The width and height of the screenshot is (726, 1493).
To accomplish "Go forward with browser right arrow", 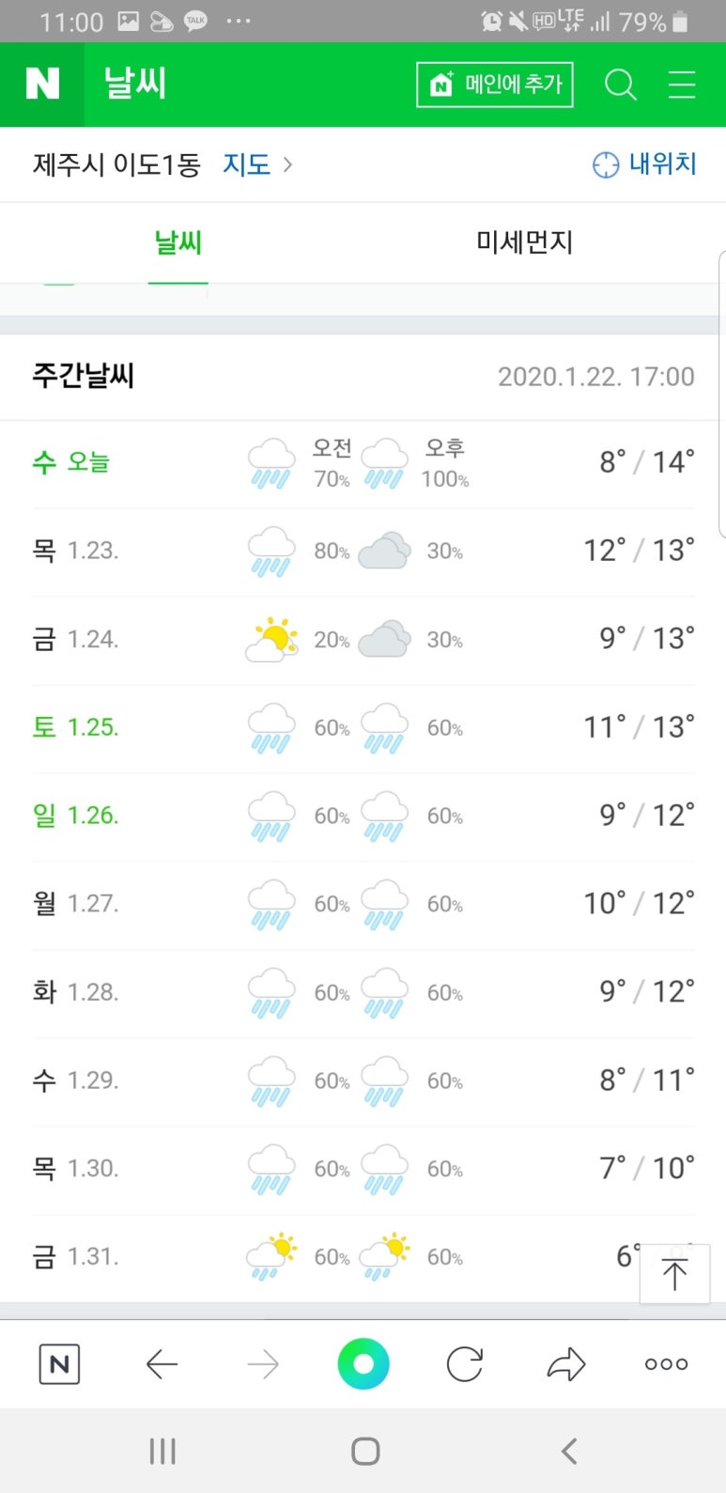I will [263, 1364].
